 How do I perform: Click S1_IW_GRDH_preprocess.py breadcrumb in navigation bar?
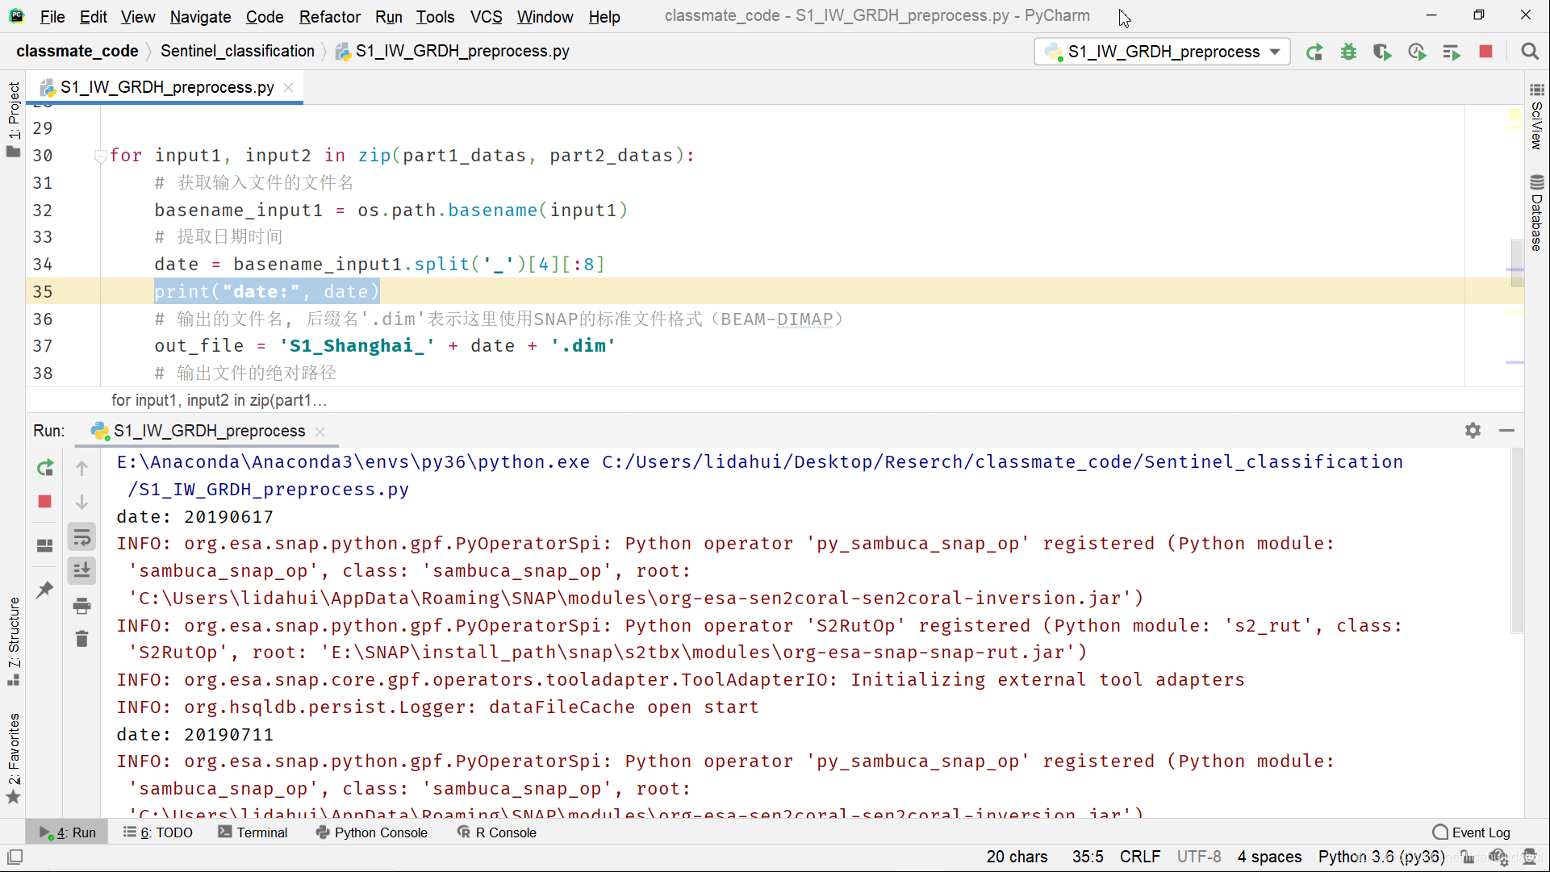(453, 51)
